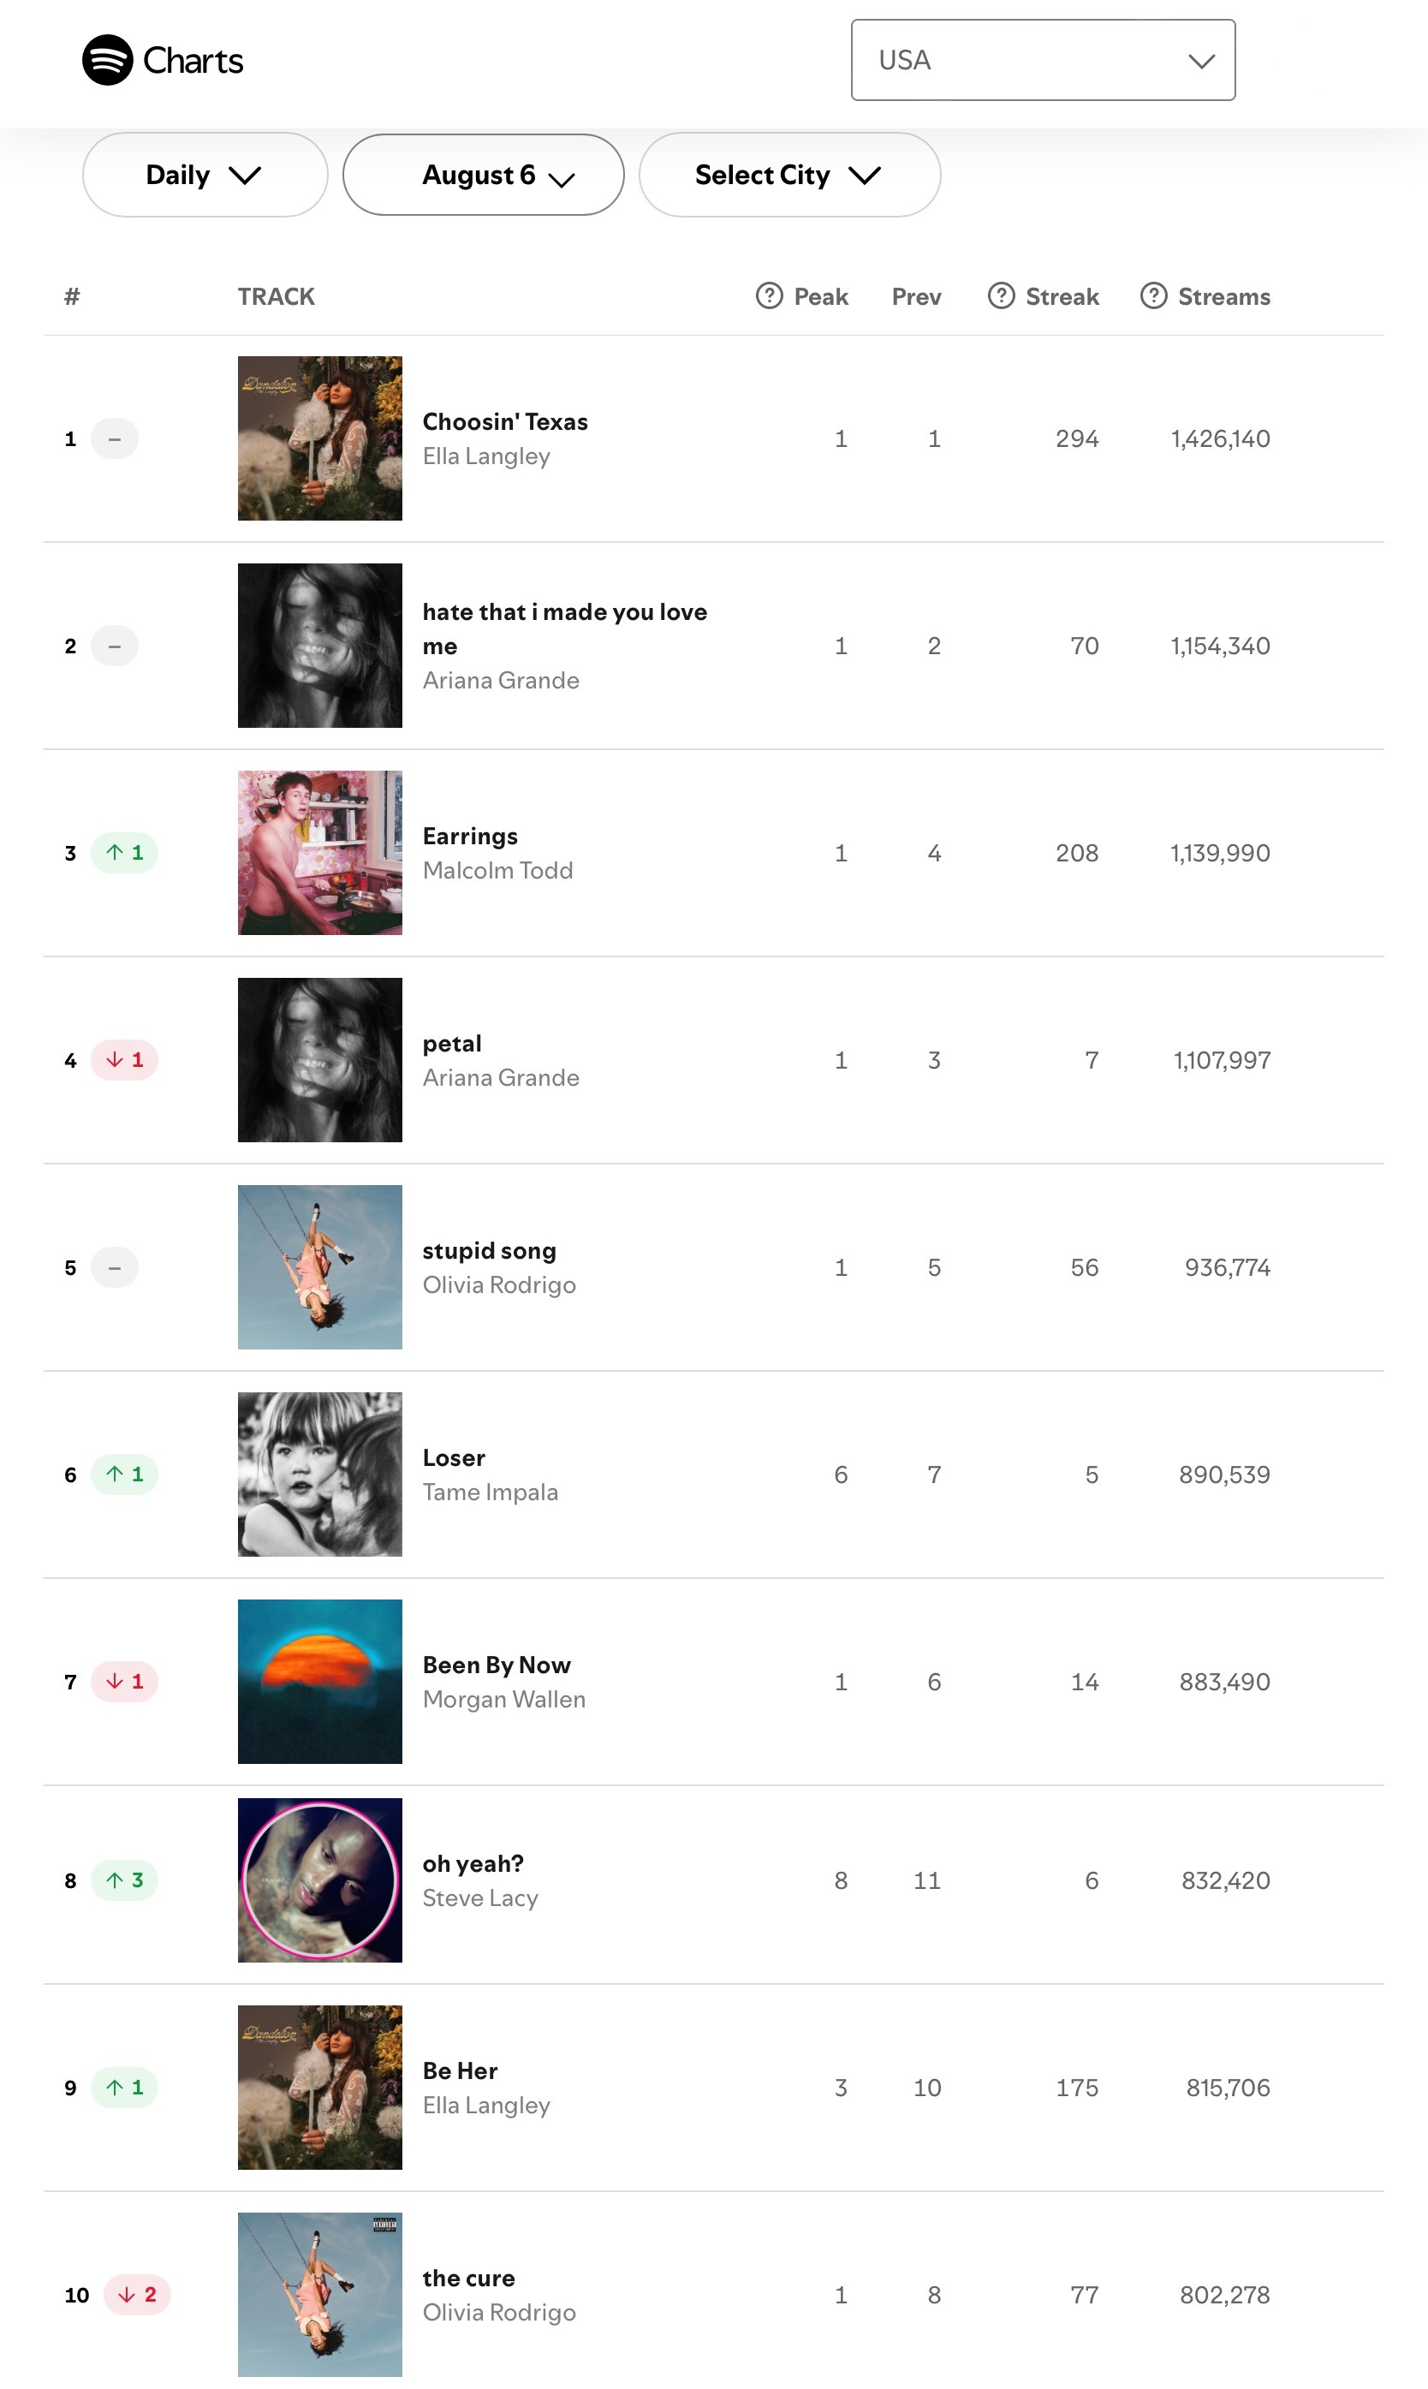The height and width of the screenshot is (2389, 1428).
Task: Click the no-change dash badge for Choosin' Texas
Action: [115, 438]
